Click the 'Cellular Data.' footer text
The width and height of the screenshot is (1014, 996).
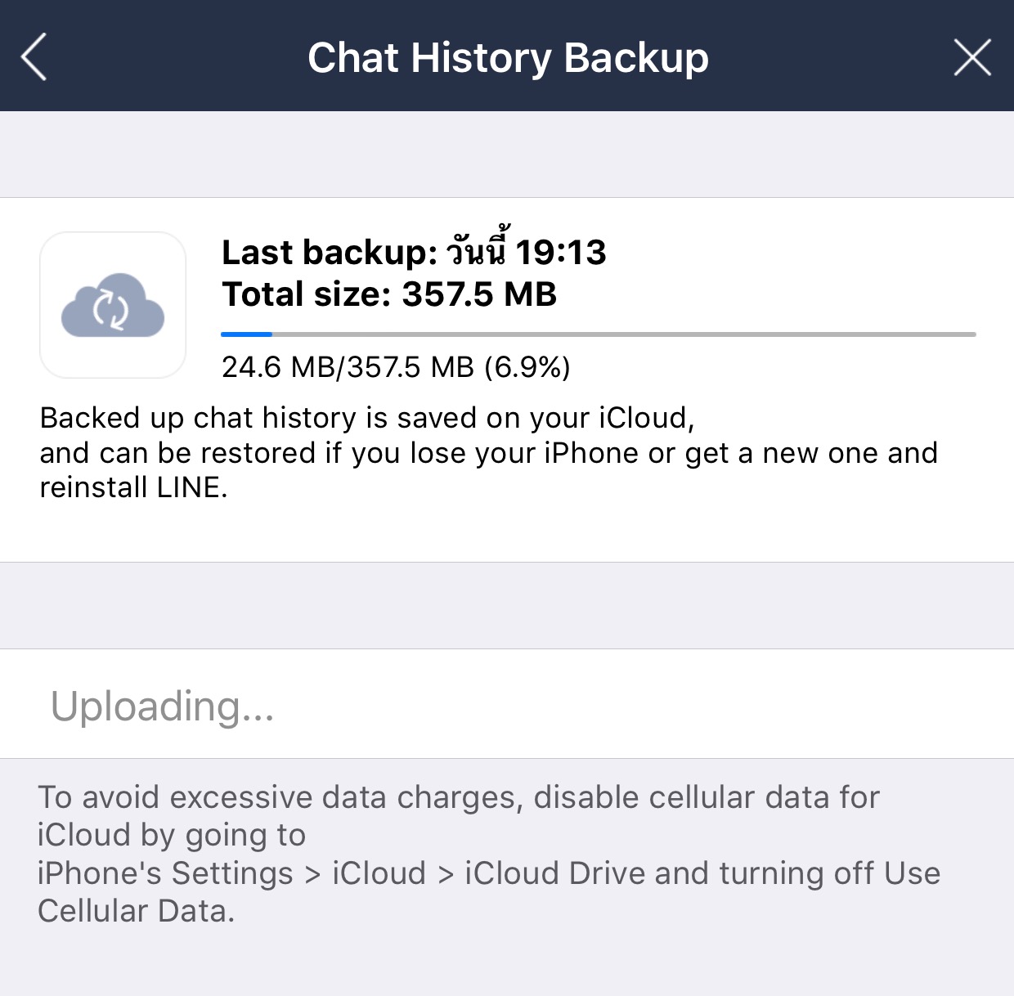pyautogui.click(x=136, y=911)
